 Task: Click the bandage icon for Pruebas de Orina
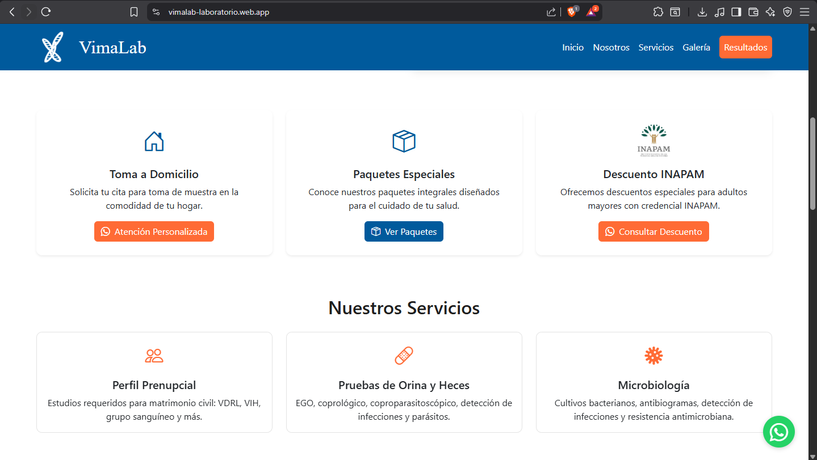pos(404,356)
